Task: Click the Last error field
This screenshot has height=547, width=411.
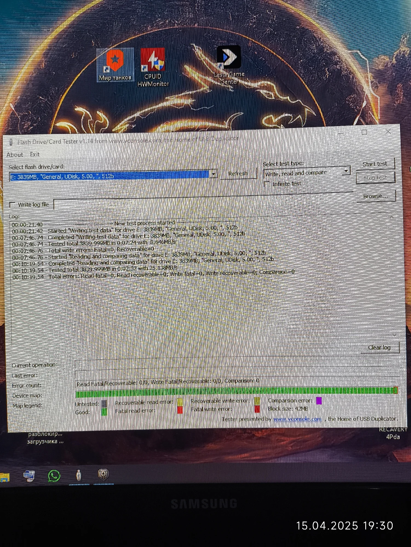Action: (237, 373)
